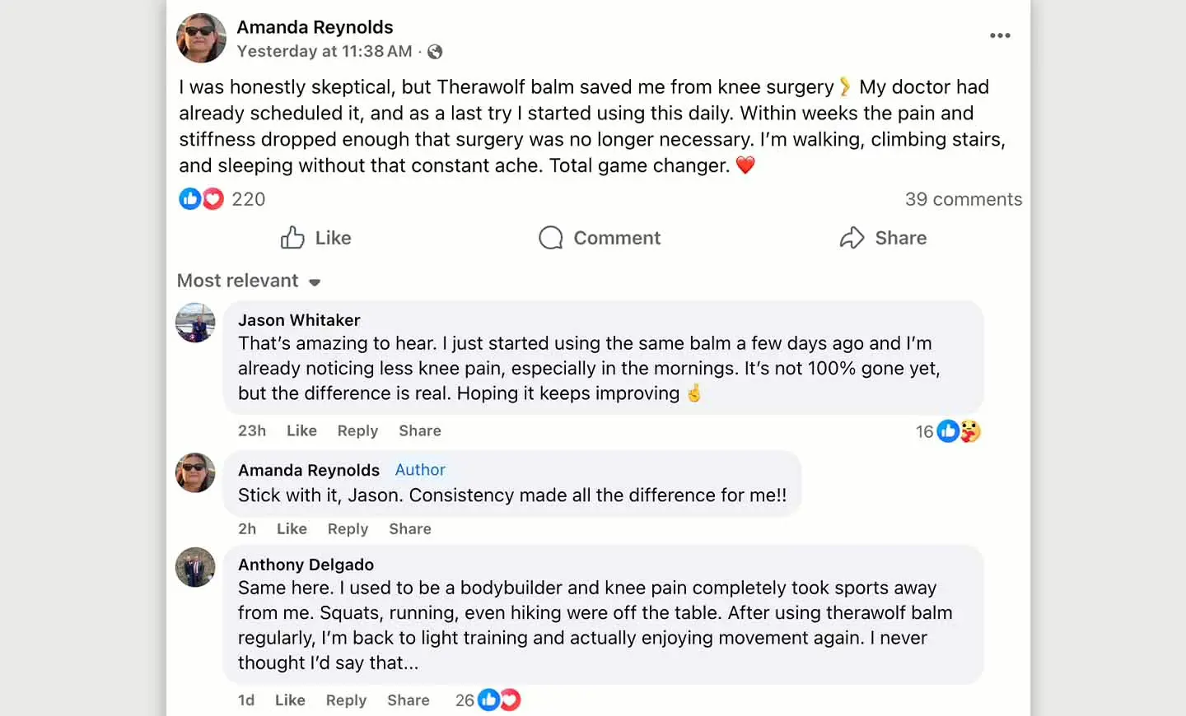Open the three-dot post options menu
Image resolution: width=1186 pixels, height=716 pixels.
coord(1000,35)
